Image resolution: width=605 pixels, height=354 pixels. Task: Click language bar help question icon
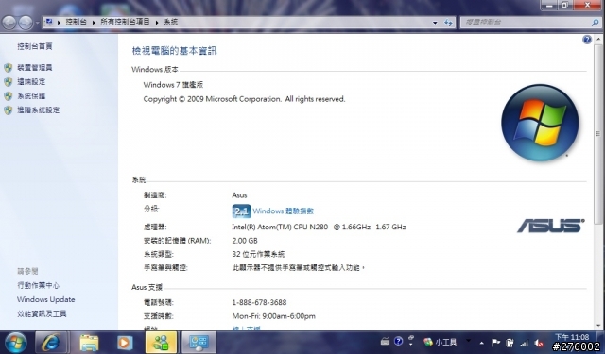[398, 341]
